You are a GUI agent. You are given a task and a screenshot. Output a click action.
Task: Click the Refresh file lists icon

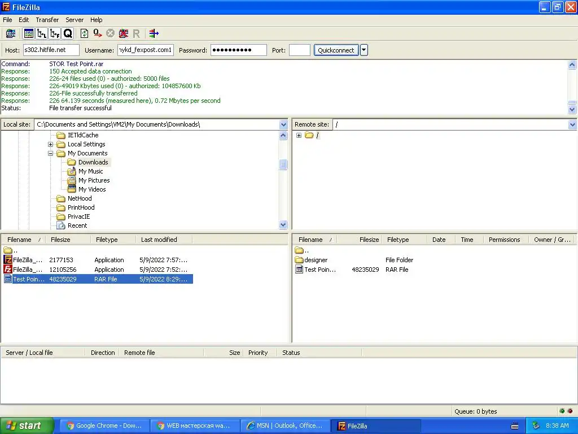[x=85, y=33]
